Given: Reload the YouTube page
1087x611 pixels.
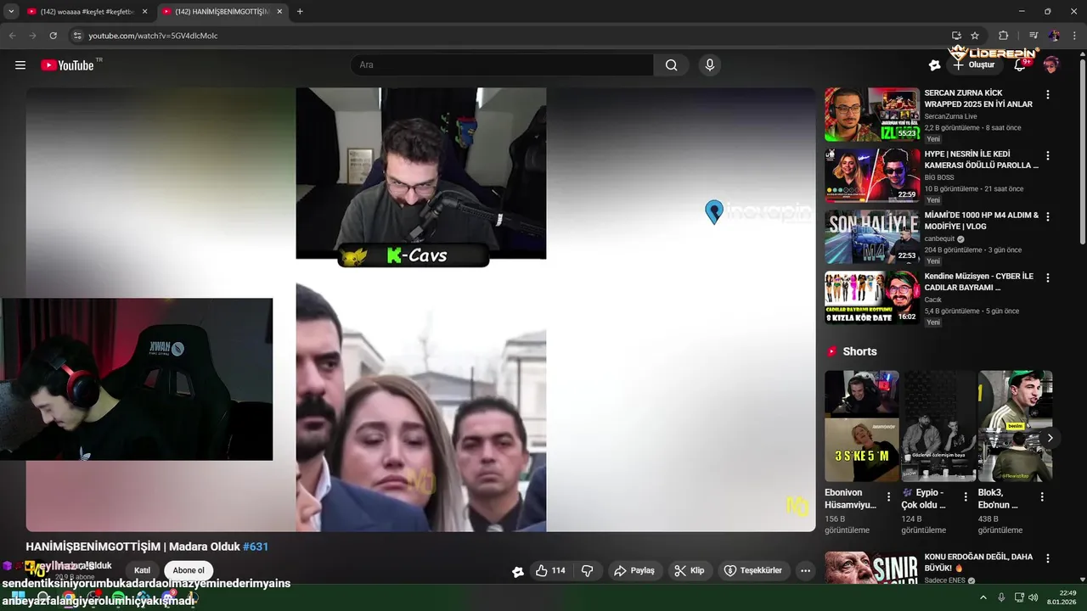Looking at the screenshot, I should (x=53, y=36).
